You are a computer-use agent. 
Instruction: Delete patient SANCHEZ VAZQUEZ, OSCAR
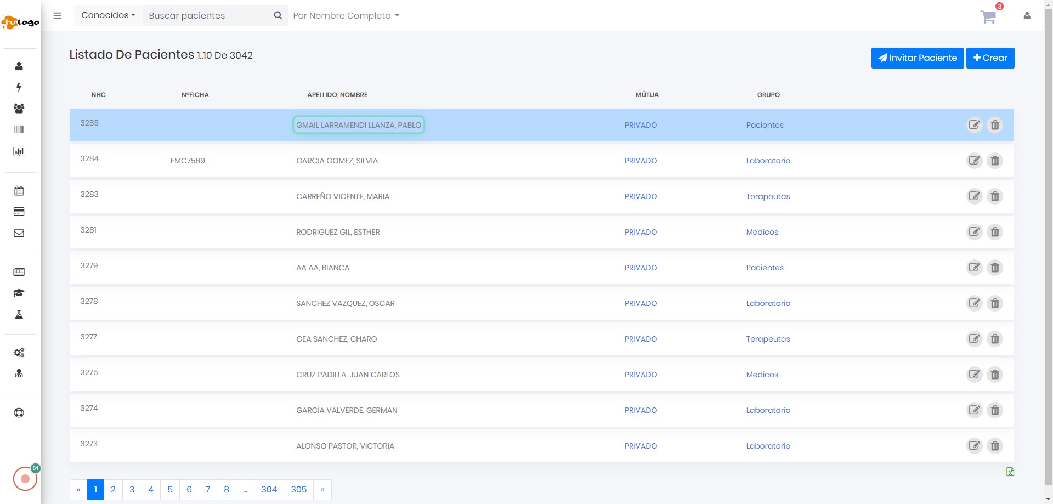[995, 303]
